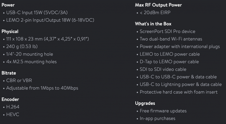Click the In-app purchases entry
The image size is (226, 124).
158,118
